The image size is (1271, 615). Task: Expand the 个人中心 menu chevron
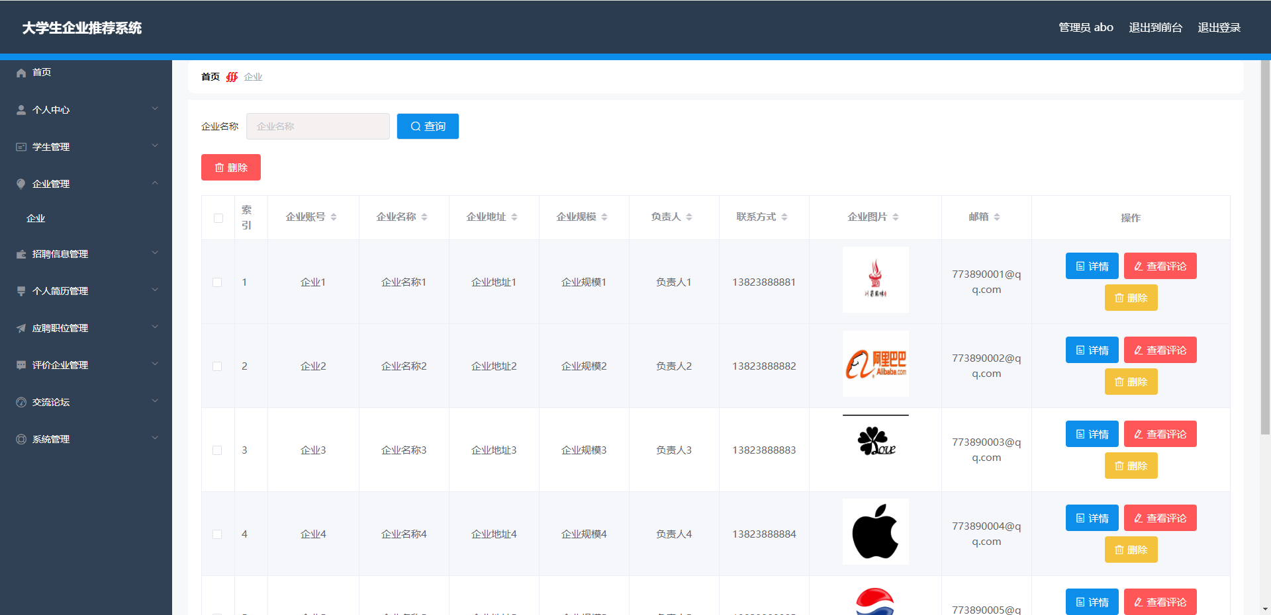tap(155, 109)
